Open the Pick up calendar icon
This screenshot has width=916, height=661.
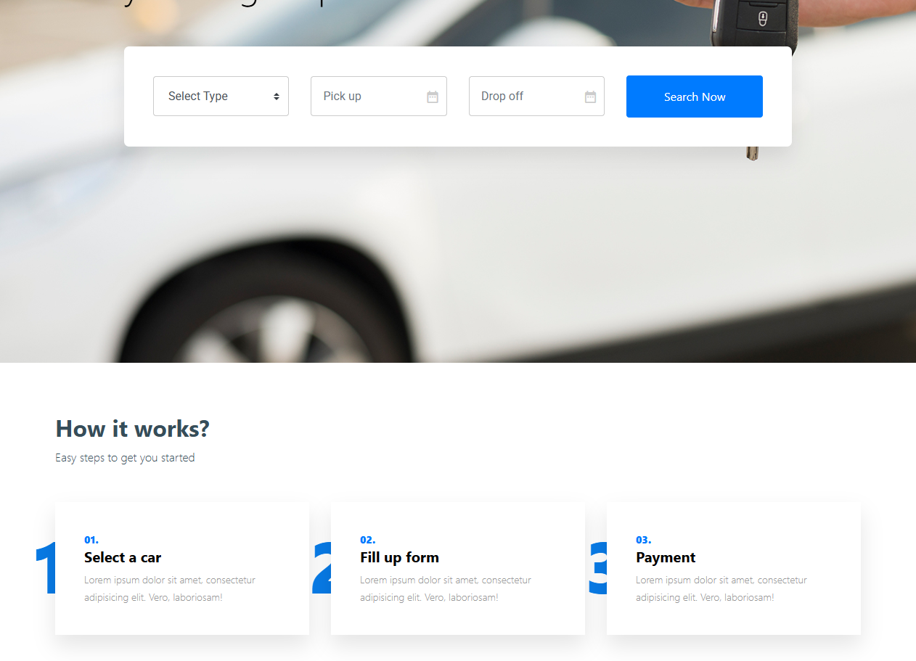tap(433, 97)
